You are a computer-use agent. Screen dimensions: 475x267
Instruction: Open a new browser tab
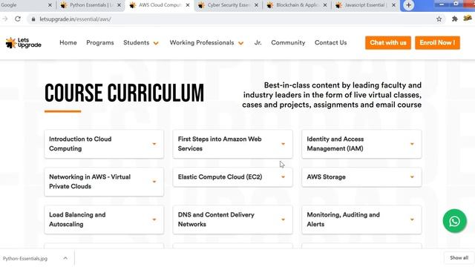[408, 5]
